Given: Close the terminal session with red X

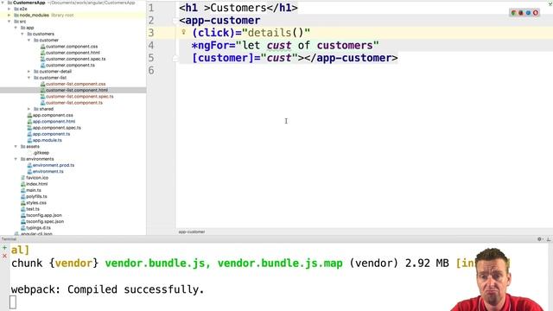Looking at the screenshot, I should 4,256.
